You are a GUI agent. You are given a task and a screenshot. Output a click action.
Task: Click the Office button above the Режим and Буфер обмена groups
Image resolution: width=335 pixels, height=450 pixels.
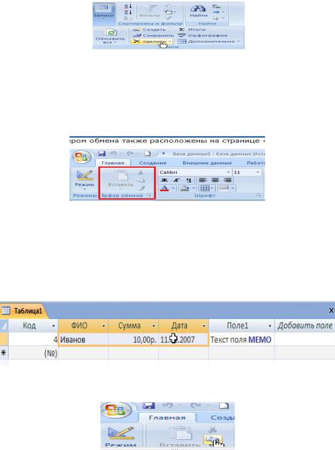coord(81,157)
